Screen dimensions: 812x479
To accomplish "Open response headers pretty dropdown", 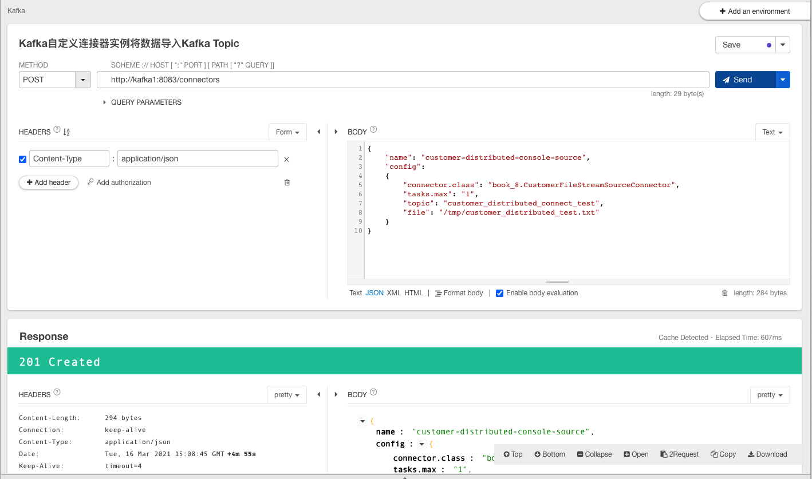I will tap(287, 395).
